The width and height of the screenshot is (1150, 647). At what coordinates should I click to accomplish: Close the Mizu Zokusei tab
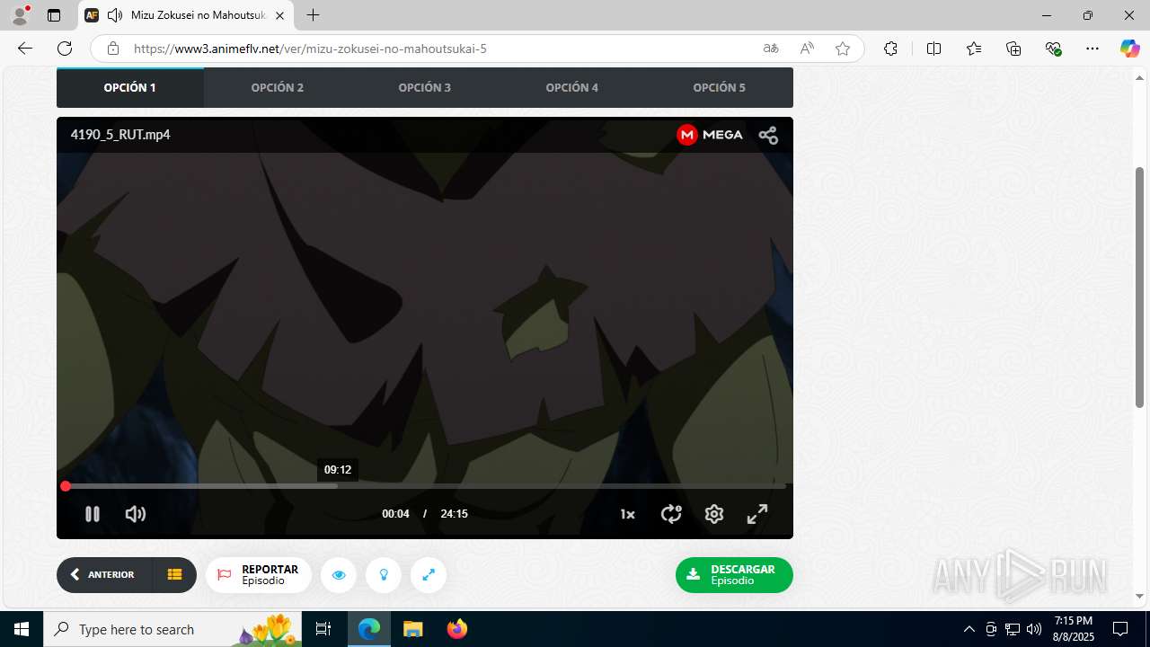pyautogui.click(x=279, y=15)
